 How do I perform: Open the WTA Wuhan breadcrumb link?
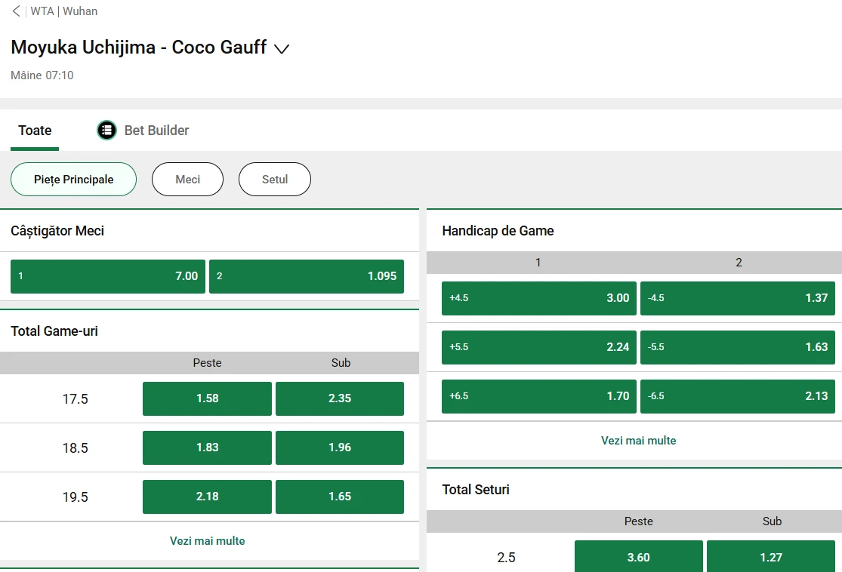click(x=64, y=11)
